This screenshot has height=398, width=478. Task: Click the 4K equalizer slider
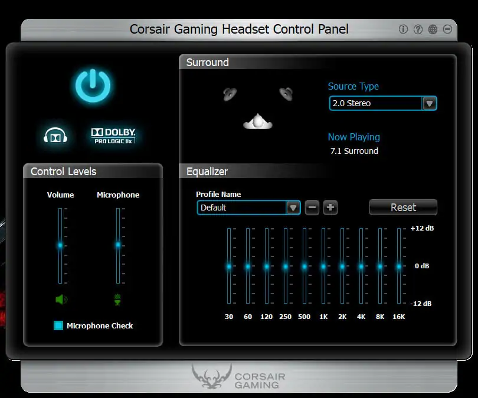(361, 267)
